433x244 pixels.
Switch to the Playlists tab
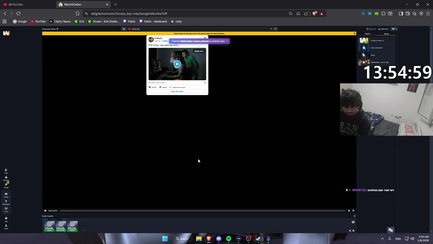[367, 34]
